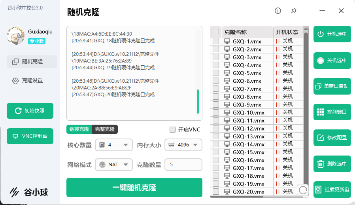
Task: Click the pin window icon
Action: click(x=294, y=11)
